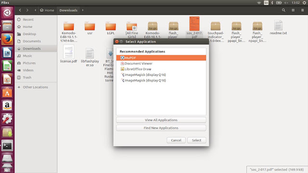The width and height of the screenshot is (308, 173).
Task: Go to Home in path bar
Action: click(47, 10)
